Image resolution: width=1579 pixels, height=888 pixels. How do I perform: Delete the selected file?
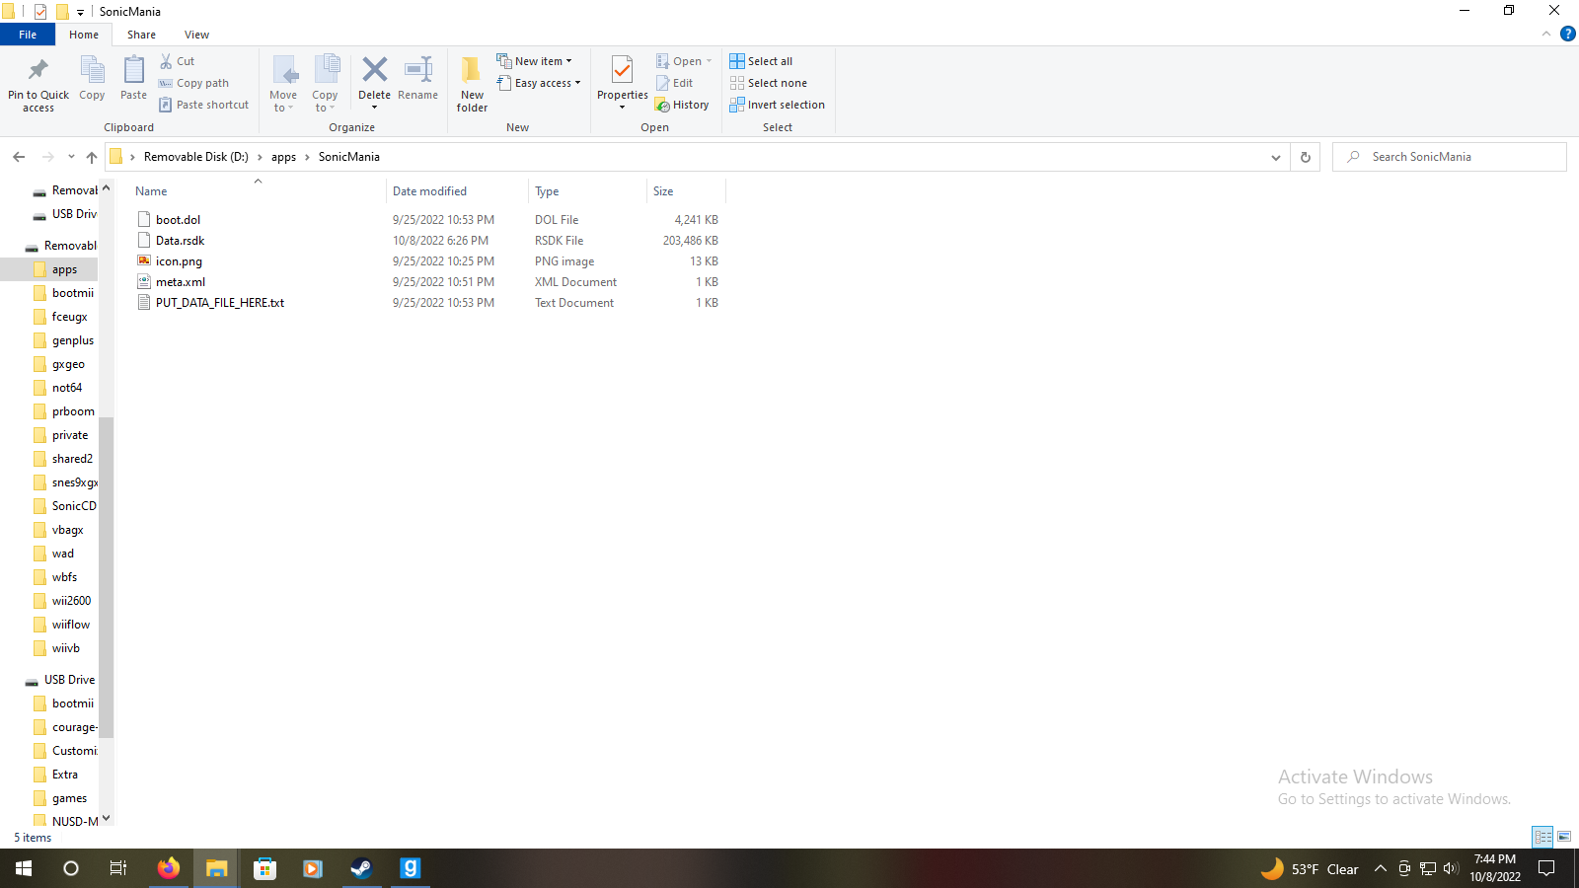click(x=374, y=83)
